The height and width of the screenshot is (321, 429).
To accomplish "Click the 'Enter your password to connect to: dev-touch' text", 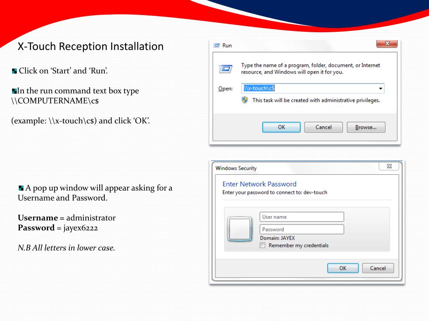I will tap(275, 192).
